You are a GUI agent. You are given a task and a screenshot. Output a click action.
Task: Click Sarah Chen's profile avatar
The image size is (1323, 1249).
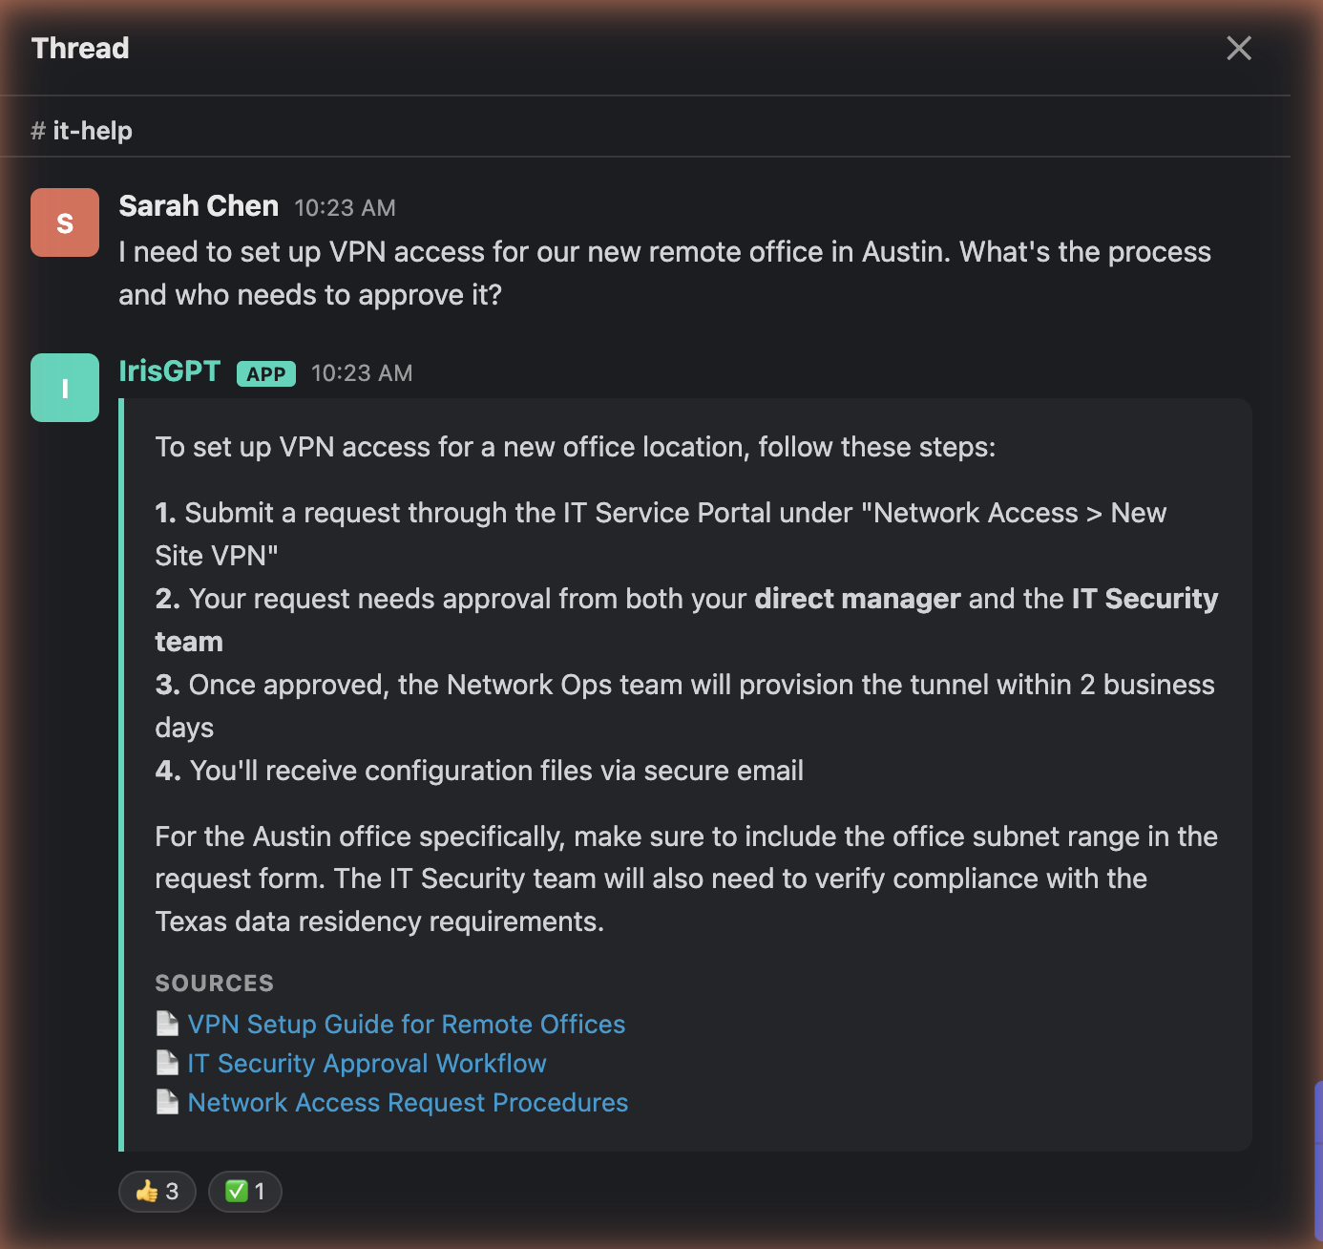pyautogui.click(x=64, y=222)
